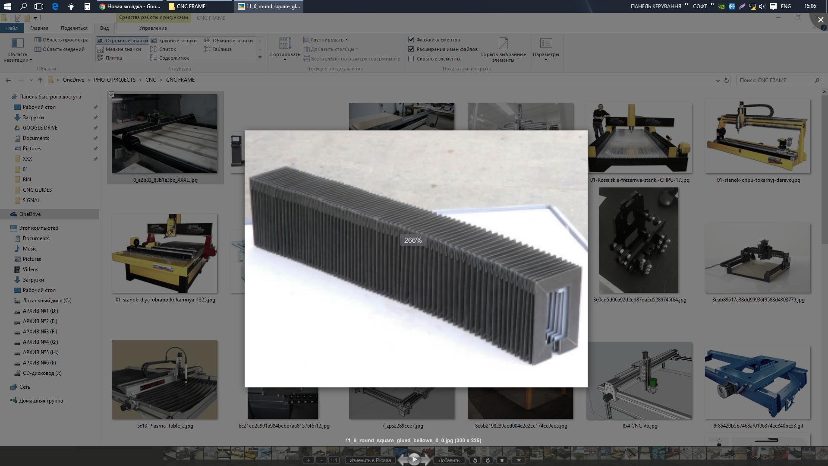Screen dimensions: 828x466
Task: Switch to the CNC FRAME Explorer taskbar window
Action: click(200, 6)
